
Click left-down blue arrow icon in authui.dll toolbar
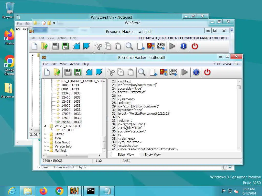pyautogui.click(x=89, y=72)
